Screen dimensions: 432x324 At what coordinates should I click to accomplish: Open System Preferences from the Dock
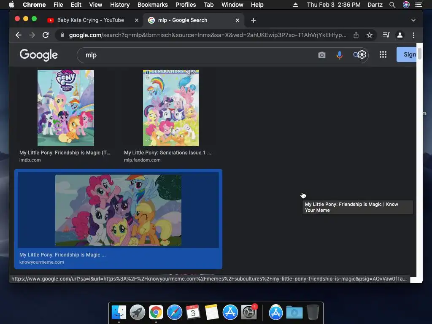[x=249, y=312]
